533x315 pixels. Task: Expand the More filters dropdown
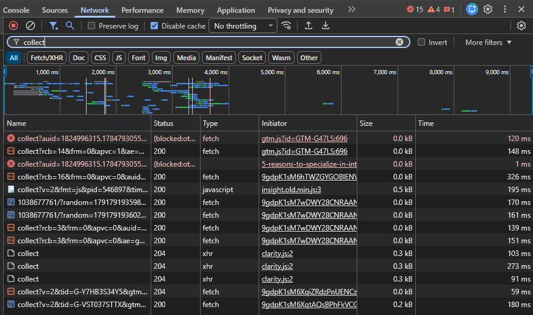click(x=488, y=43)
